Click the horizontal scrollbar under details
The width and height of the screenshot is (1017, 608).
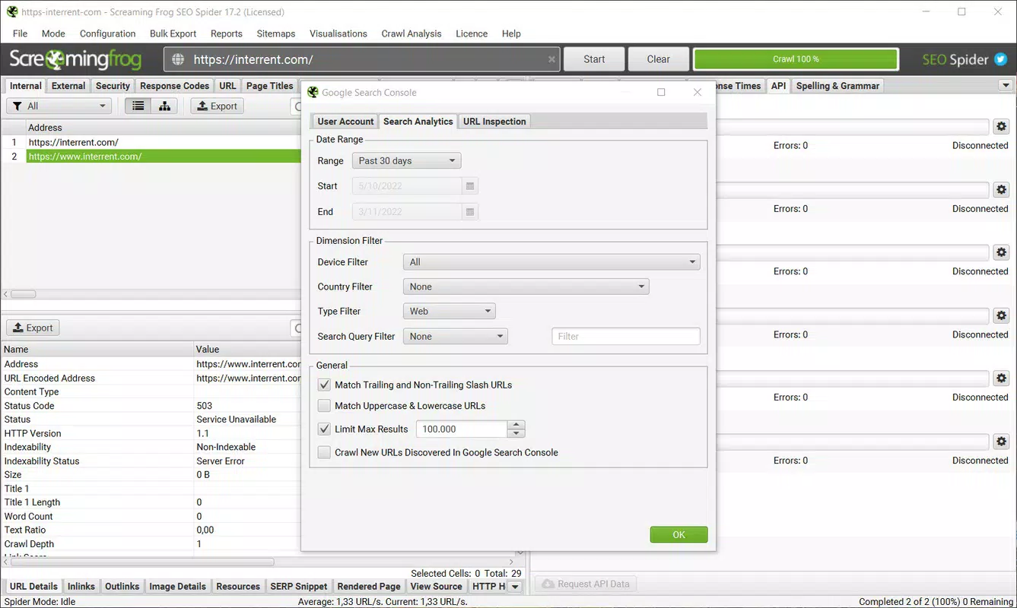pyautogui.click(x=141, y=562)
